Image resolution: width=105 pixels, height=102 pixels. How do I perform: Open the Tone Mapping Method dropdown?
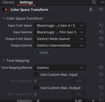(x=60, y=68)
